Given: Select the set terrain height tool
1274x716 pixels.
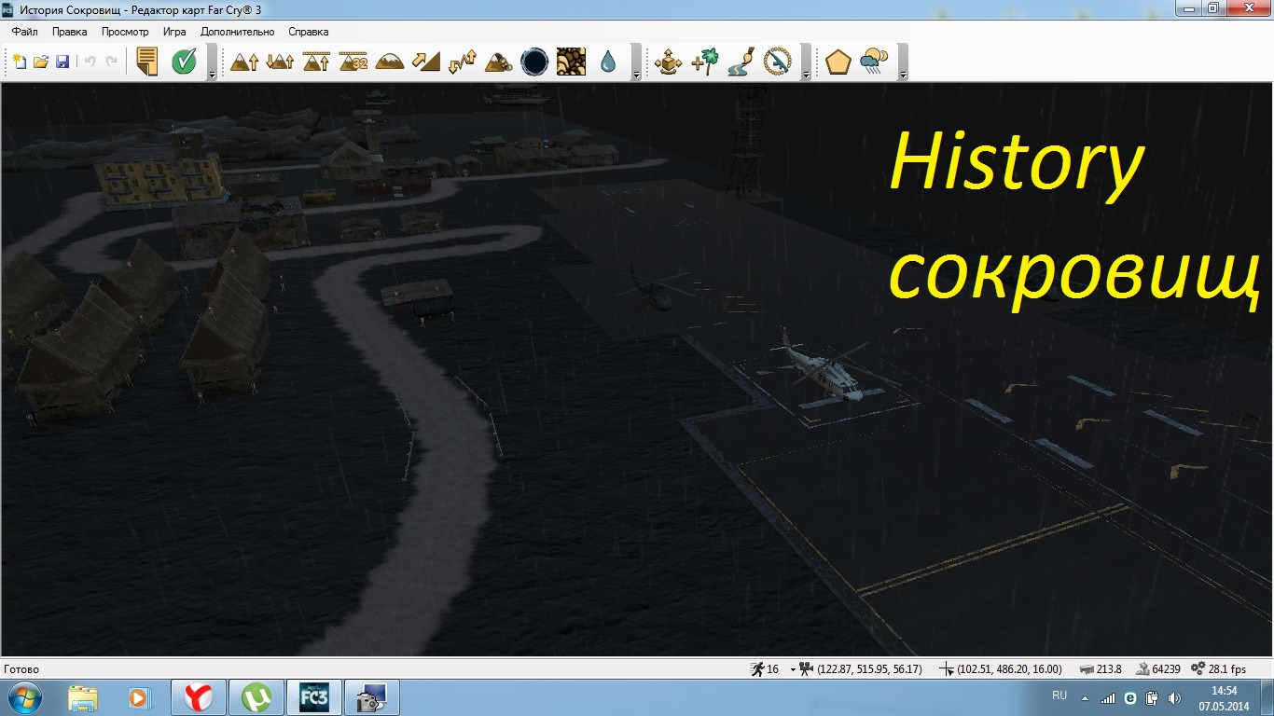Looking at the screenshot, I should click(317, 62).
